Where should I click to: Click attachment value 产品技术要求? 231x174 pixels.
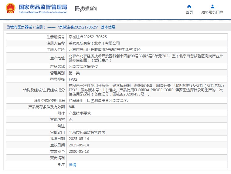click(x=80, y=113)
